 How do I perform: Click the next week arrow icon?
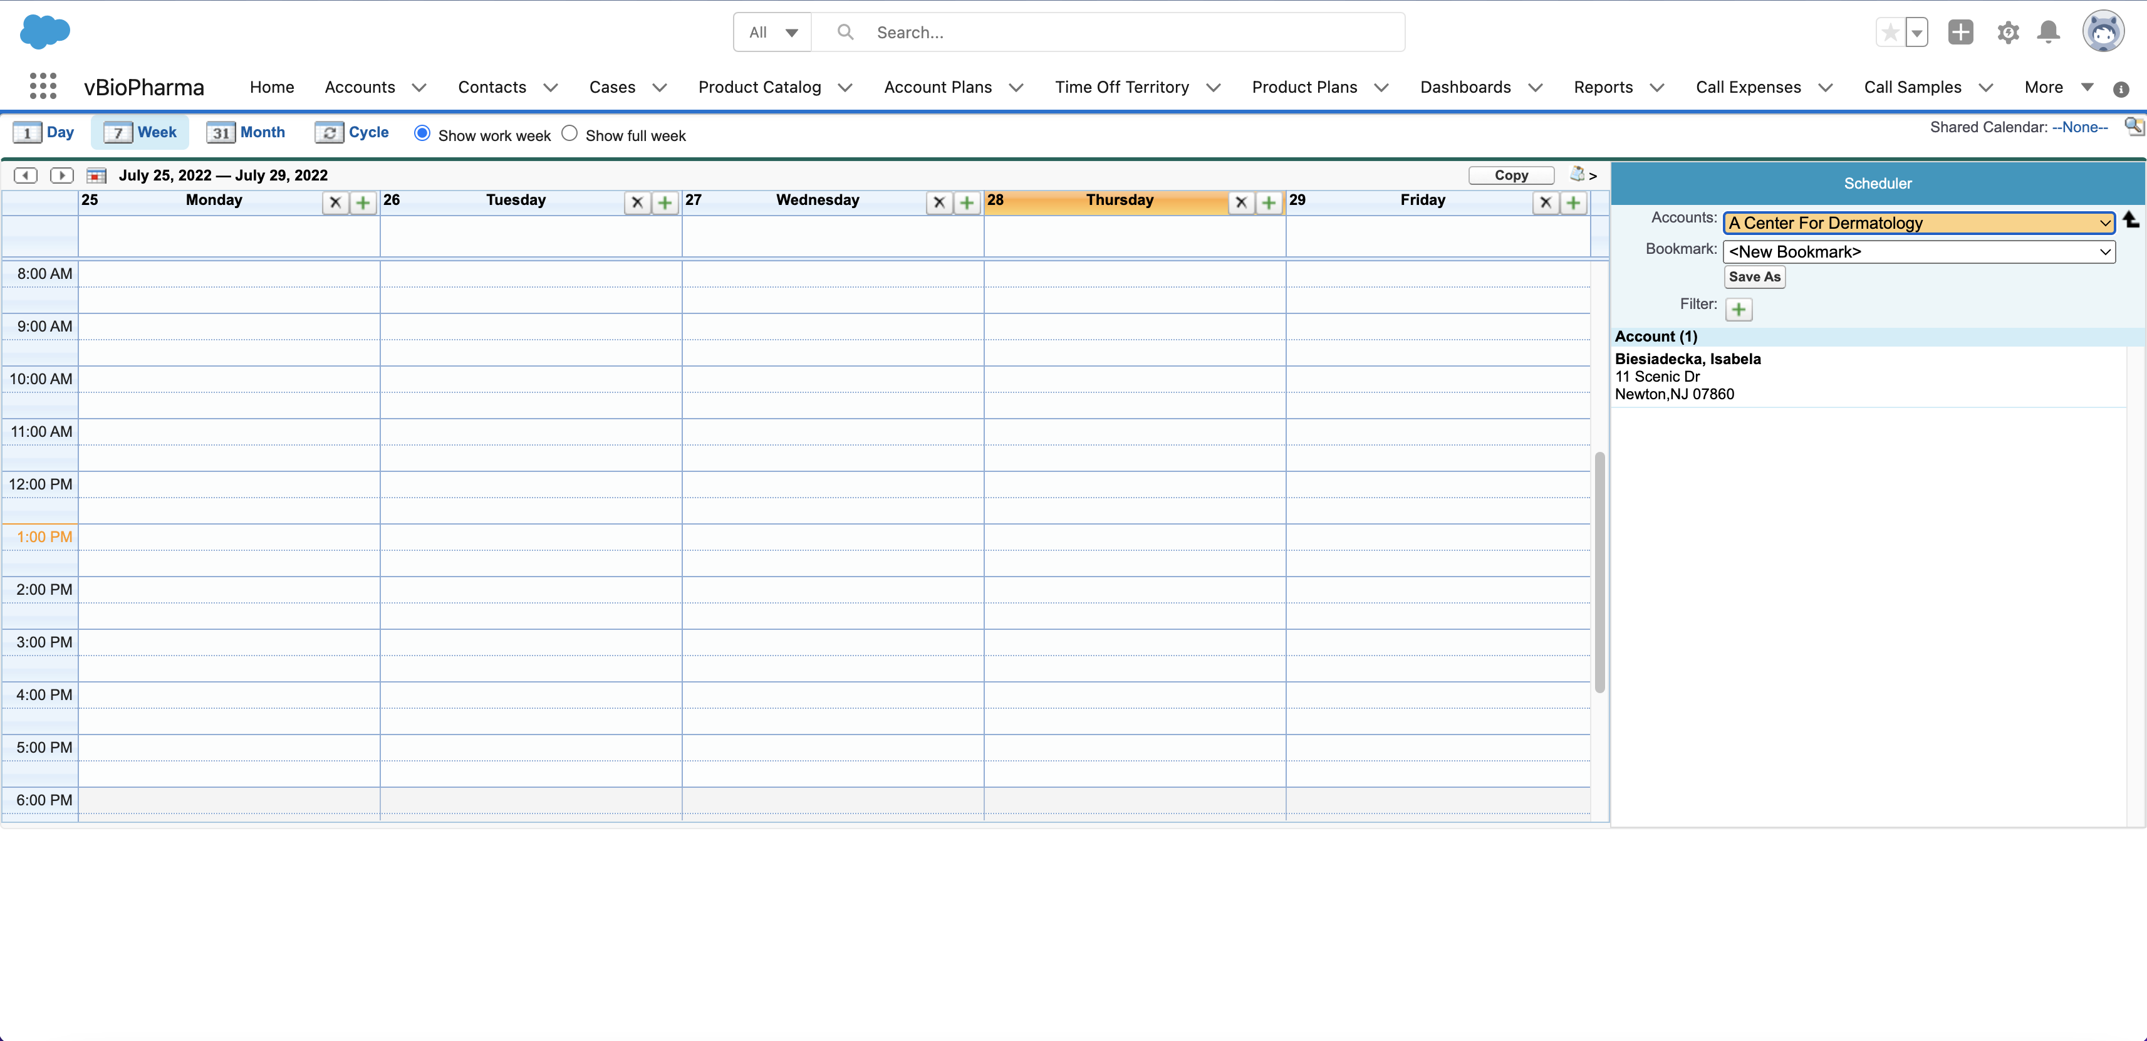pos(61,175)
